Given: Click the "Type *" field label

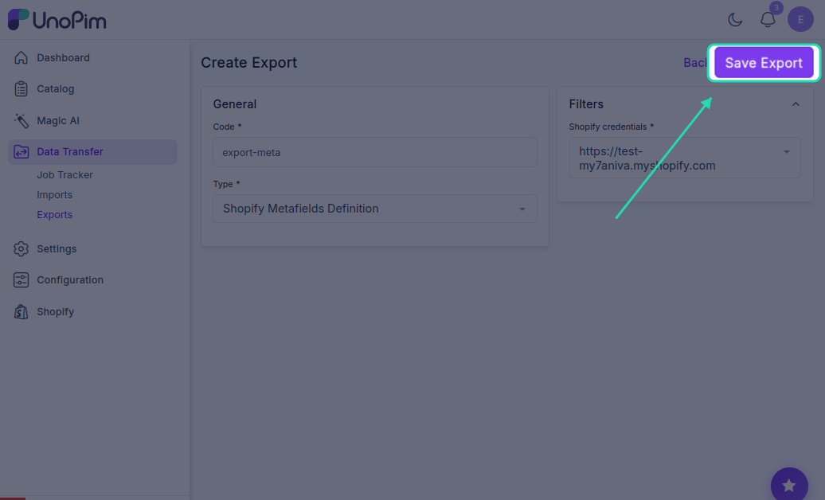Looking at the screenshot, I should coord(226,184).
